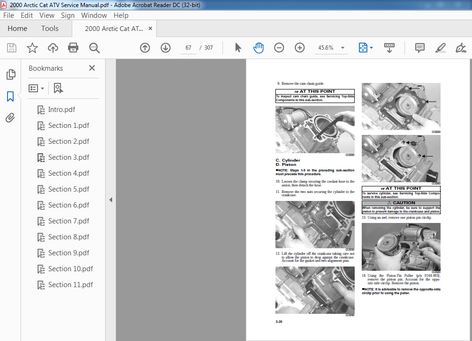Open the Sign menu
This screenshot has height=341, width=472.
coord(68,15)
